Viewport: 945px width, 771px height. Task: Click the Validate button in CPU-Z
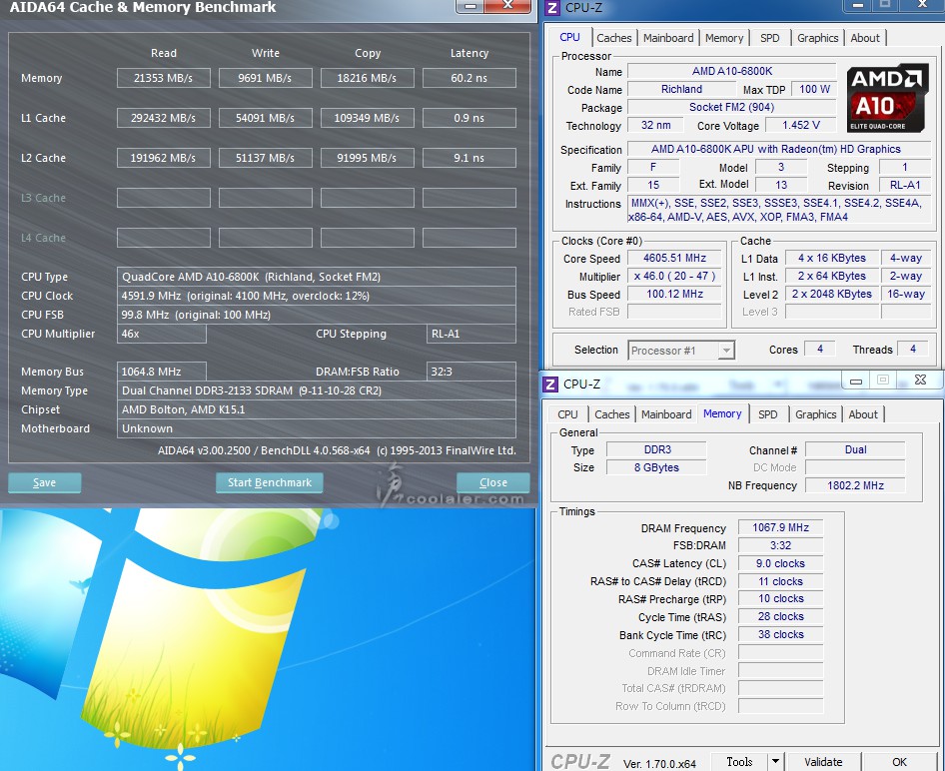823,761
